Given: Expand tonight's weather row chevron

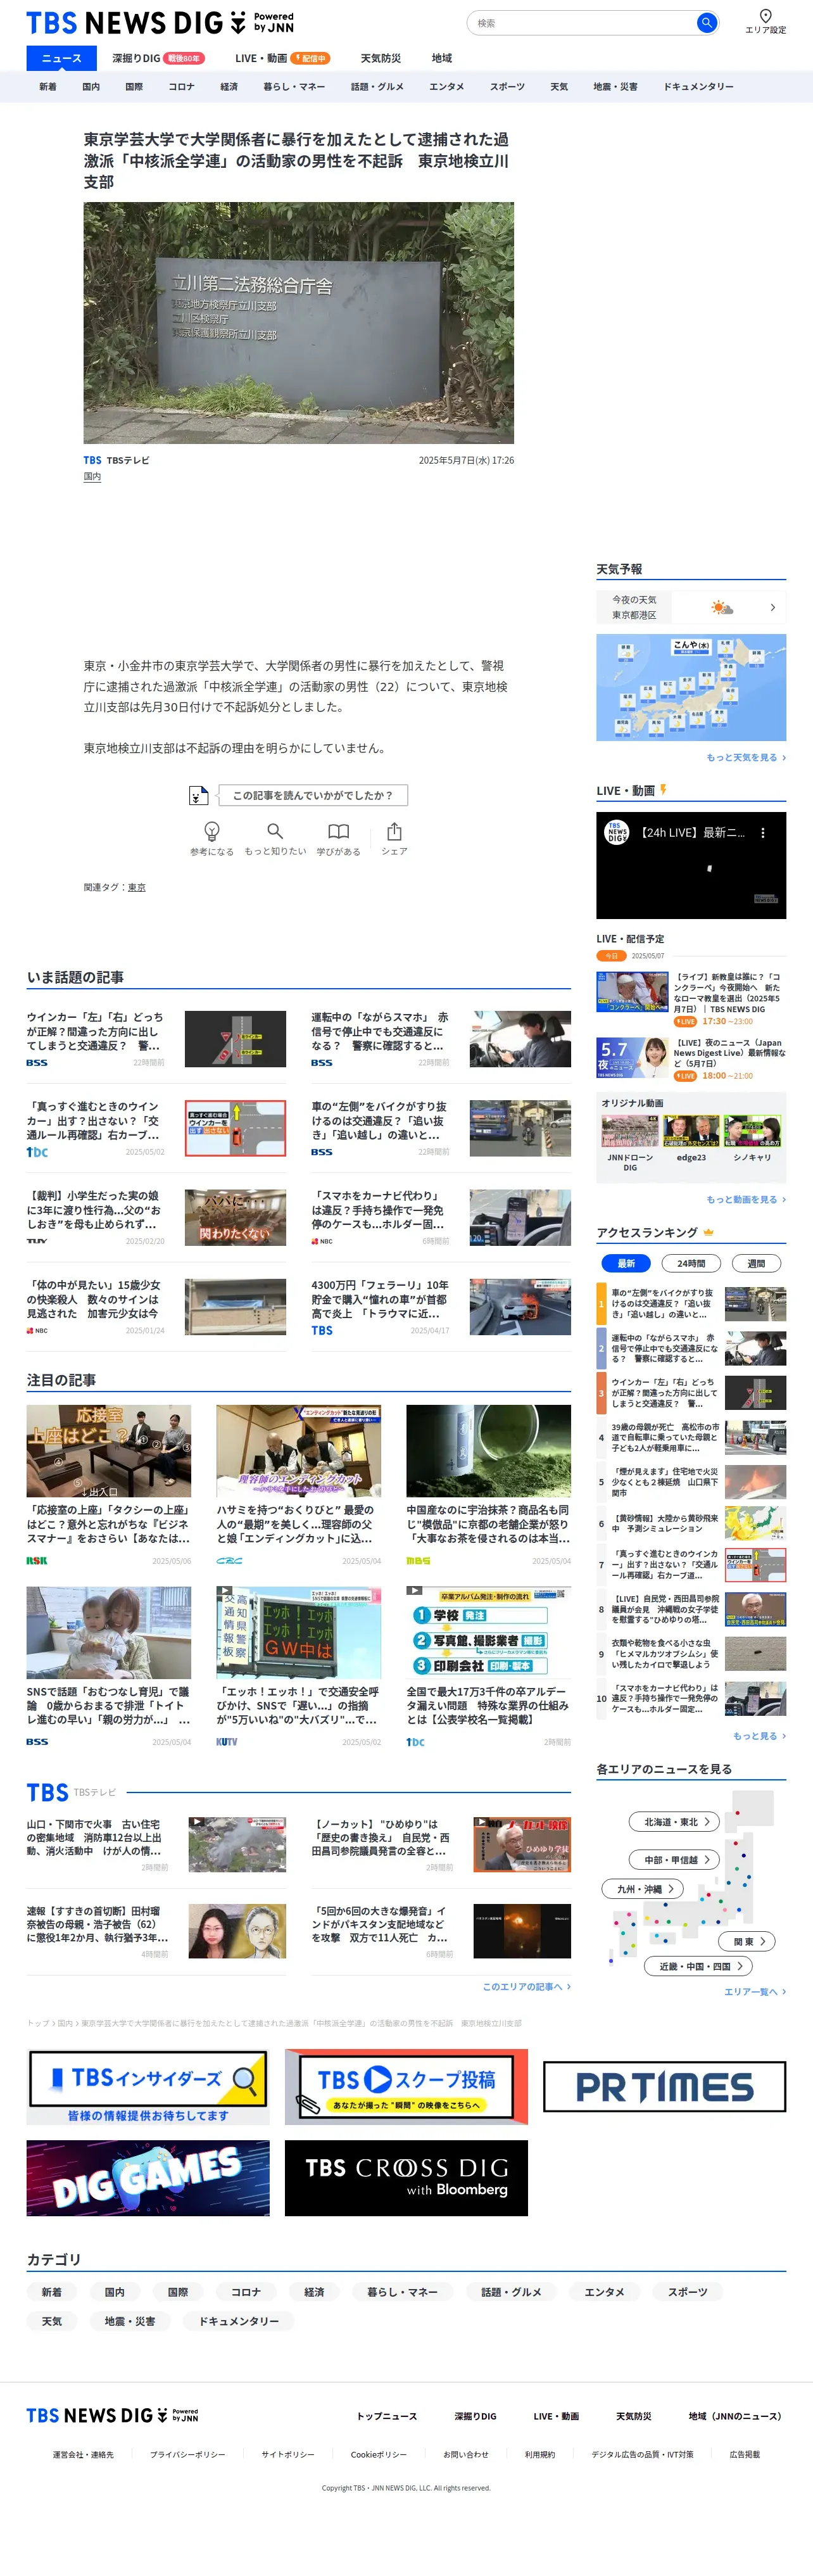Looking at the screenshot, I should (x=772, y=607).
